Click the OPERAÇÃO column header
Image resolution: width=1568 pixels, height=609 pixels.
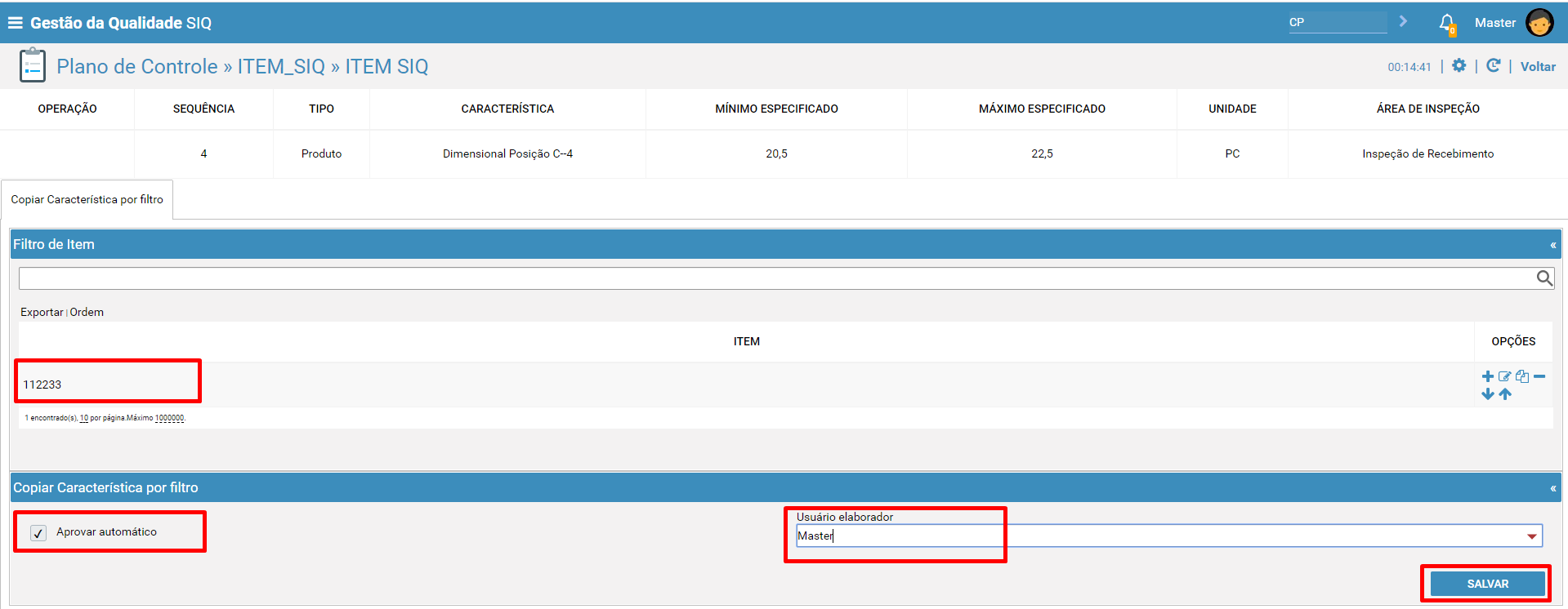tap(67, 109)
